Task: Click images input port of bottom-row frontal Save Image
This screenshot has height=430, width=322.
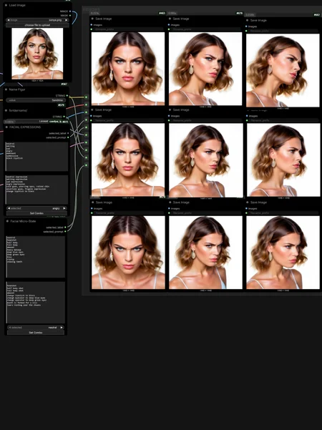Action: pos(92,209)
